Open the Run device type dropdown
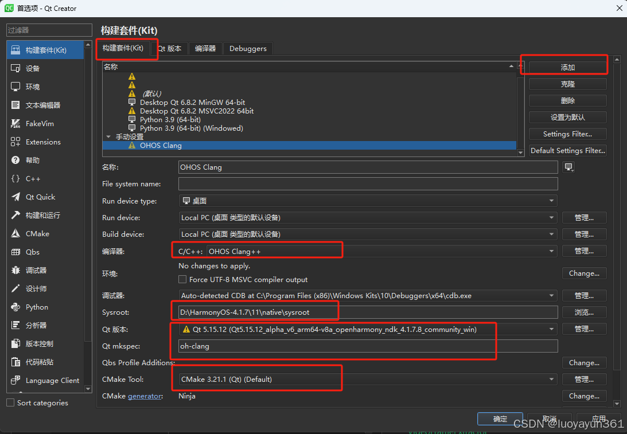This screenshot has width=627, height=434. [368, 201]
